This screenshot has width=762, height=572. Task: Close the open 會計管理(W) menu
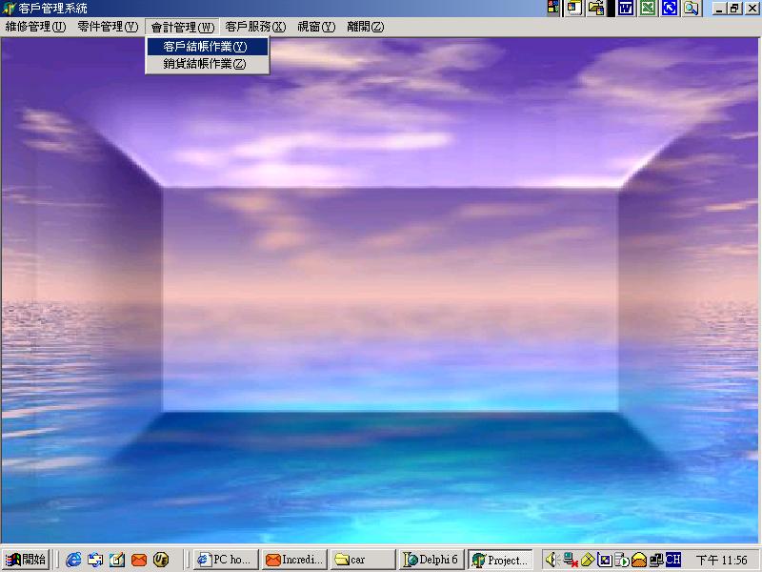coord(183,27)
